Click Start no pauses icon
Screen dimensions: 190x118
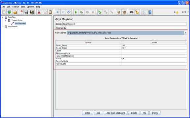tap(82, 12)
